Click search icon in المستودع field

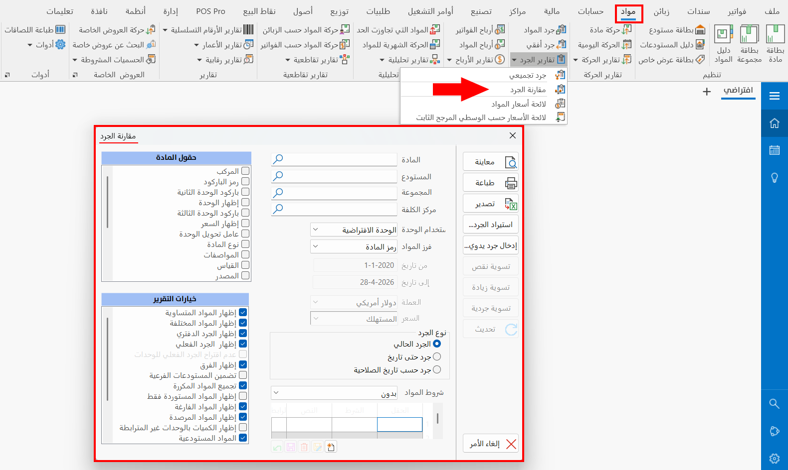click(x=278, y=176)
